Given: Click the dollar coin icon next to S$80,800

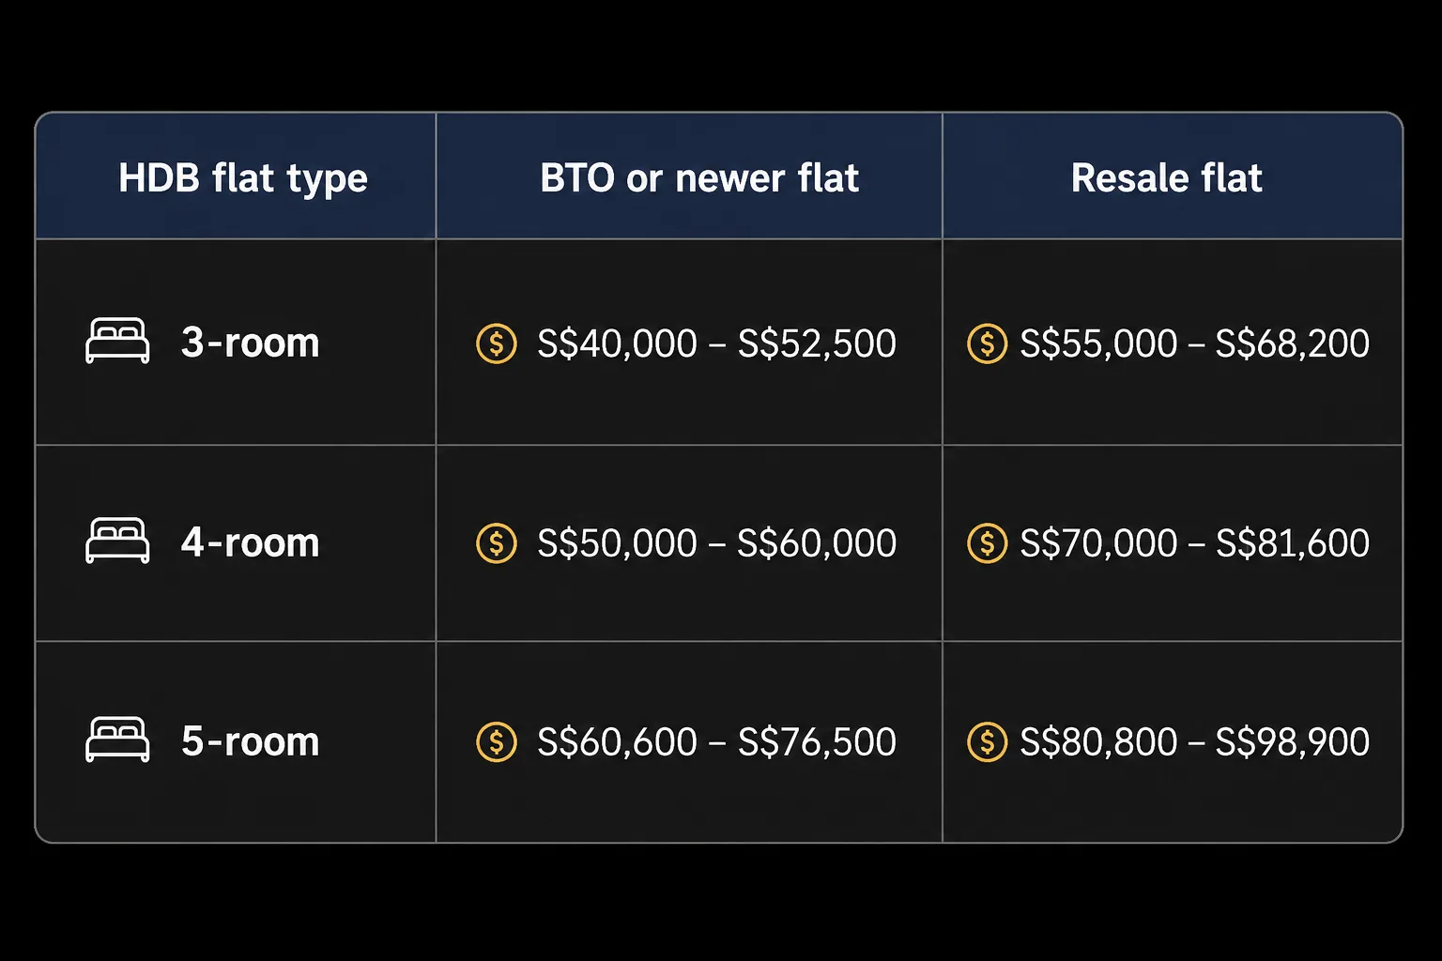Looking at the screenshot, I should tap(988, 742).
